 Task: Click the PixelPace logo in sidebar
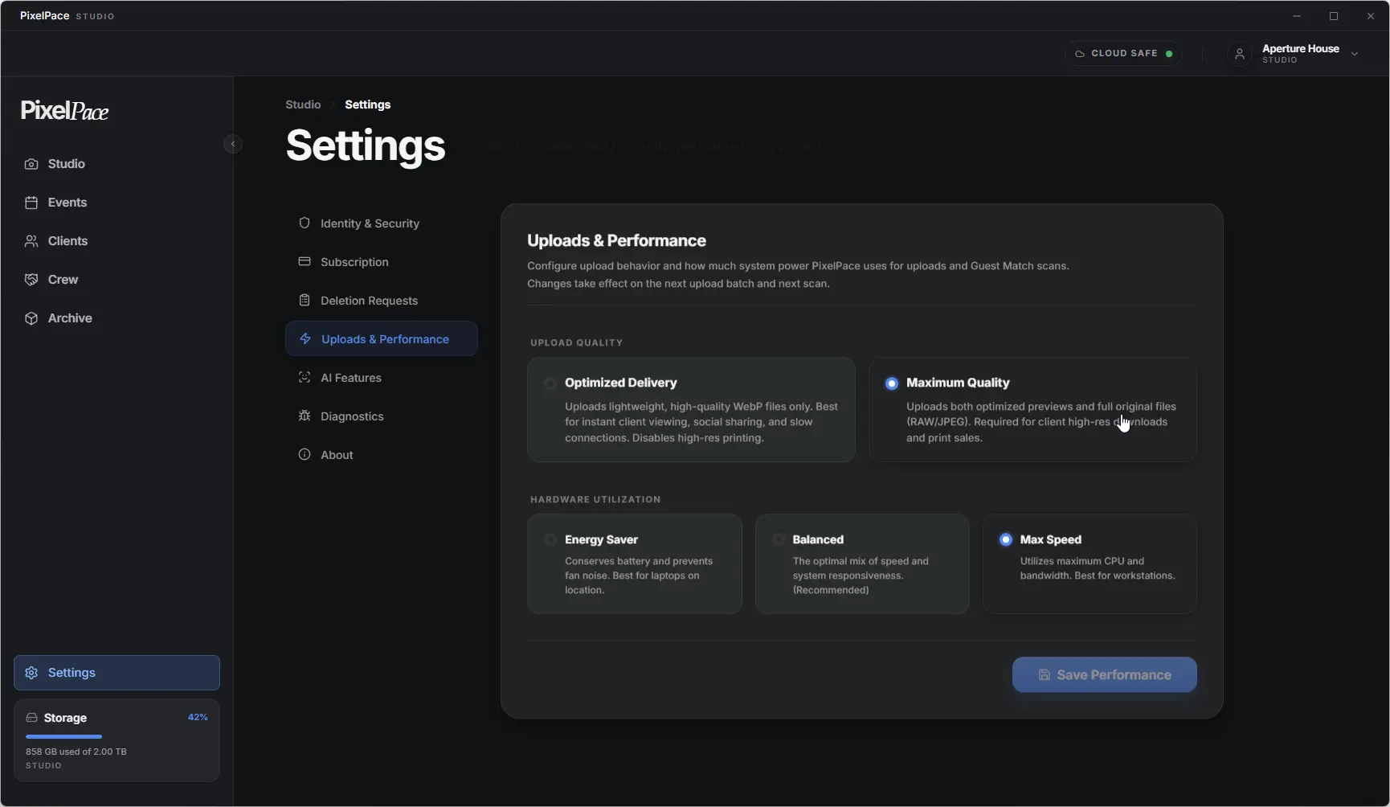point(64,111)
